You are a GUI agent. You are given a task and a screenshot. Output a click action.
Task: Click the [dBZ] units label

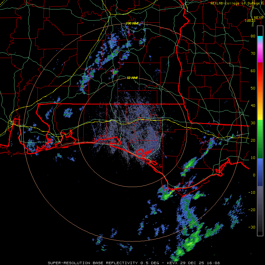(x=250, y=21)
